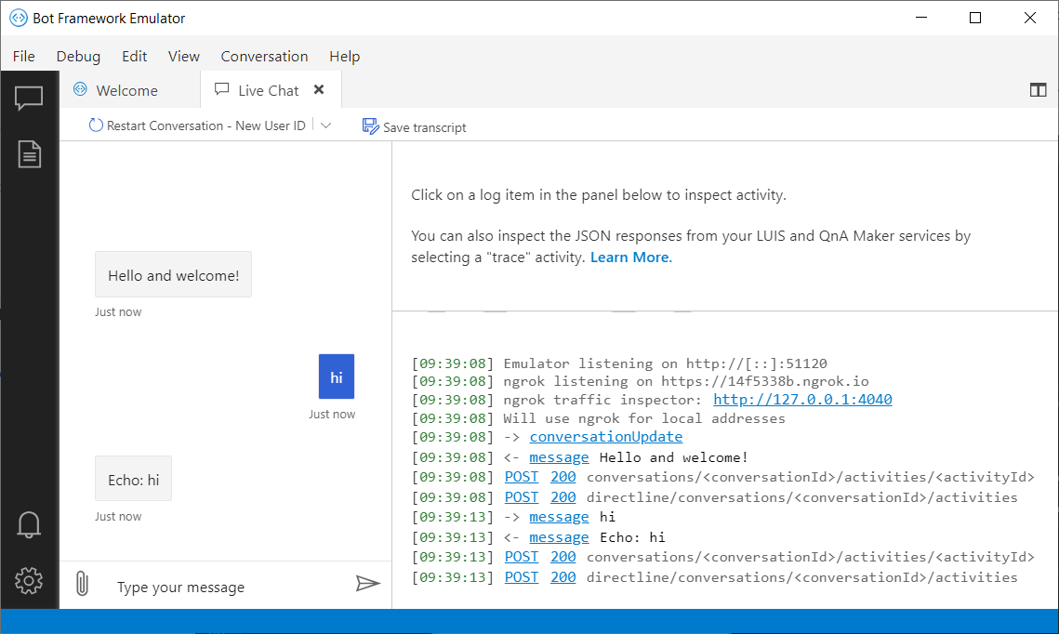Click the Save transcript disk icon
The width and height of the screenshot is (1059, 634).
370,126
